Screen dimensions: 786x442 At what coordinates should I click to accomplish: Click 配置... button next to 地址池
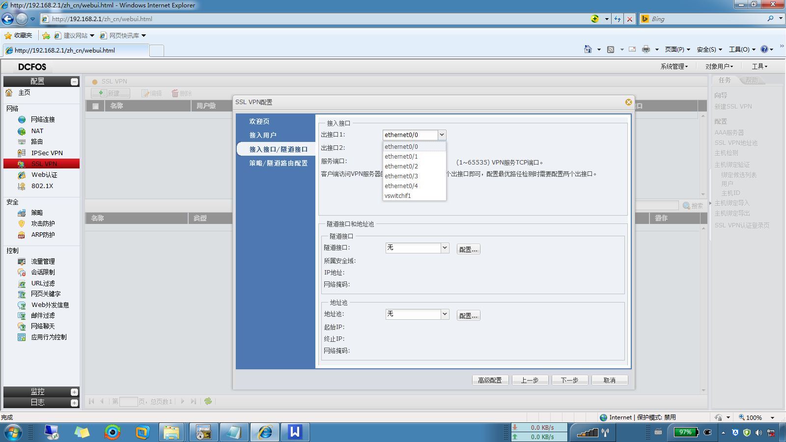468,316
